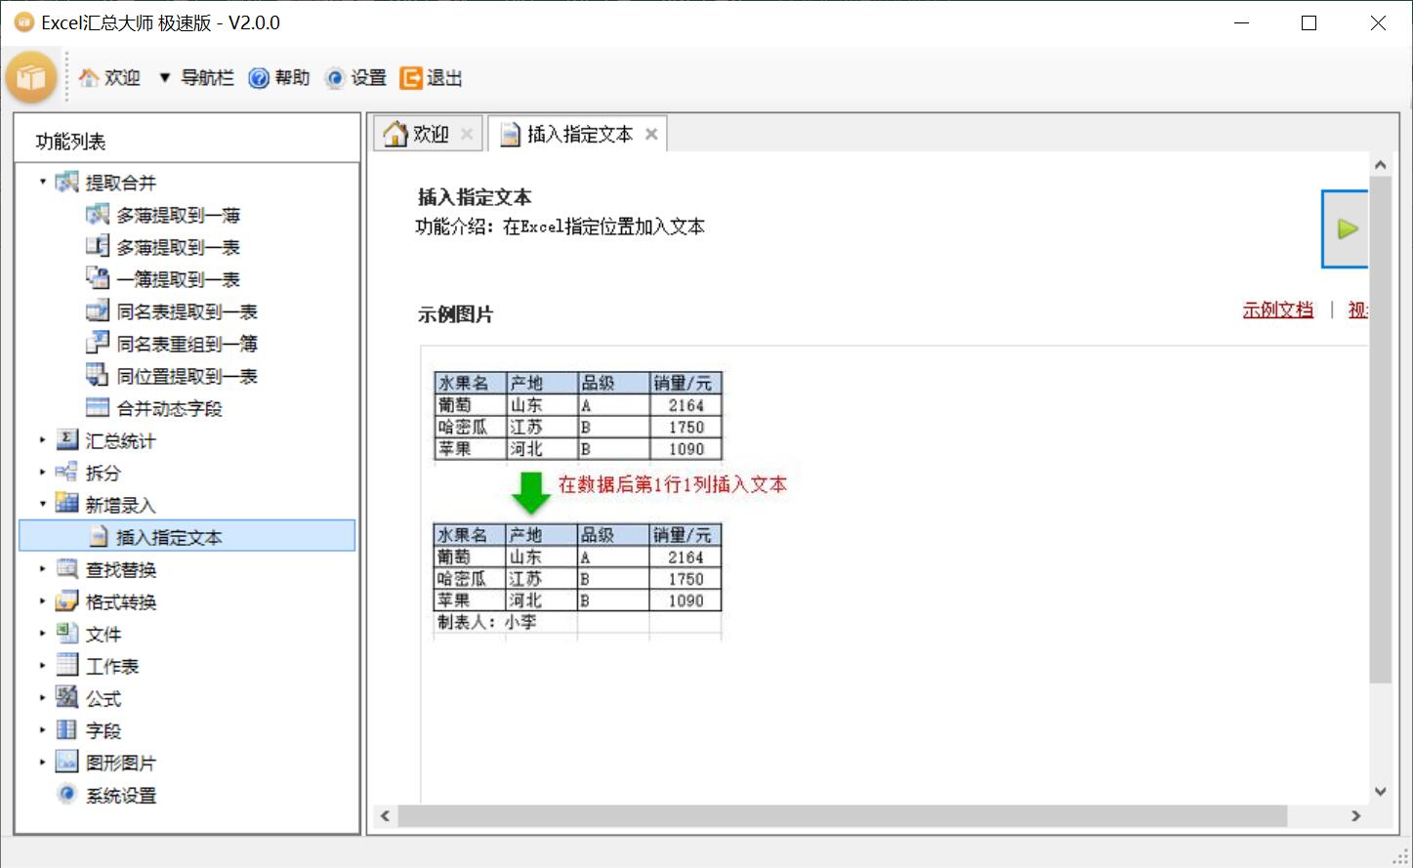Click the 合并动态字段 icon
Image resolution: width=1413 pixels, height=868 pixels.
click(98, 407)
